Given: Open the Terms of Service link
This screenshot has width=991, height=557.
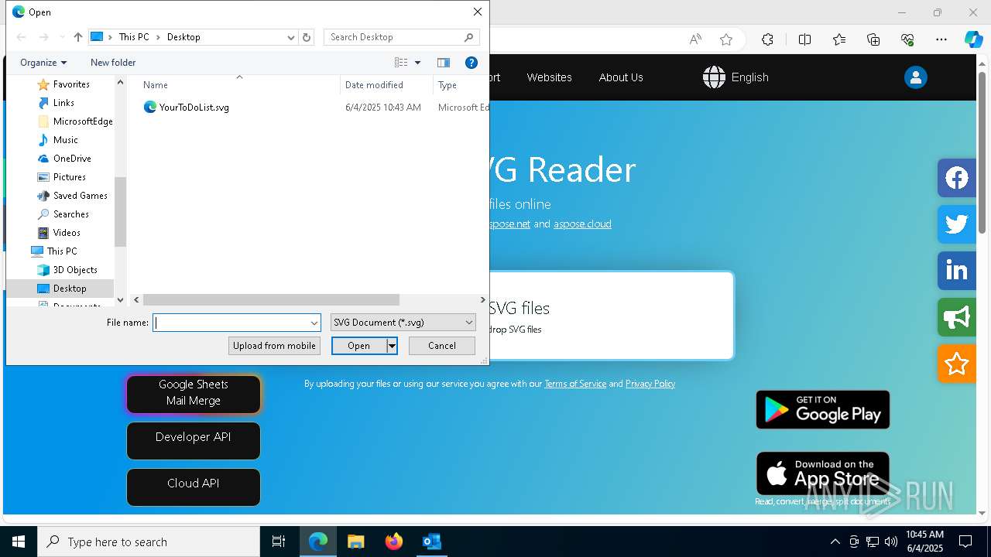Looking at the screenshot, I should coord(575,384).
